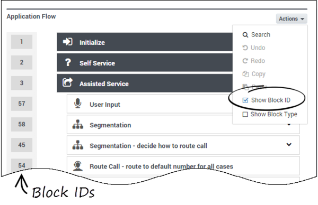The height and width of the screenshot is (205, 318).
Task: Click the User Input microphone icon
Action: (78, 104)
